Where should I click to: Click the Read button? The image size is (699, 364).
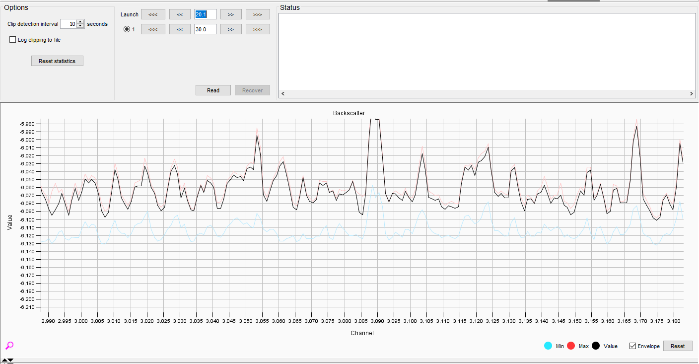point(213,90)
